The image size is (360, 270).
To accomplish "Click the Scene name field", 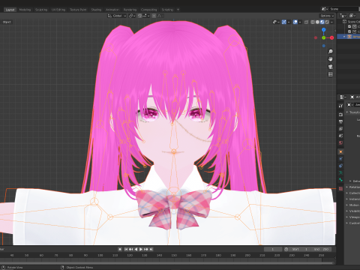I will (343, 9).
